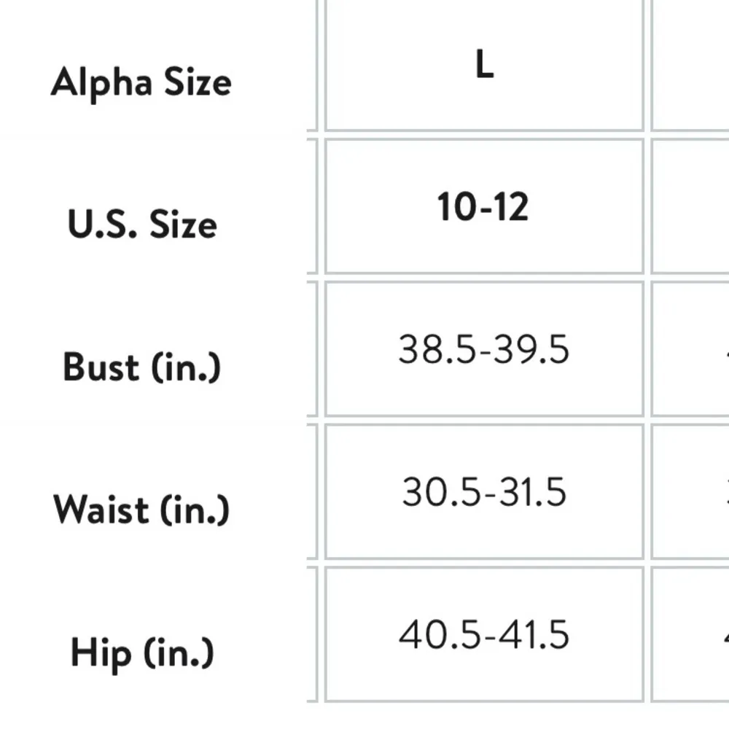Image resolution: width=729 pixels, height=729 pixels.
Task: Select the L alpha size cell
Action: 484,66
